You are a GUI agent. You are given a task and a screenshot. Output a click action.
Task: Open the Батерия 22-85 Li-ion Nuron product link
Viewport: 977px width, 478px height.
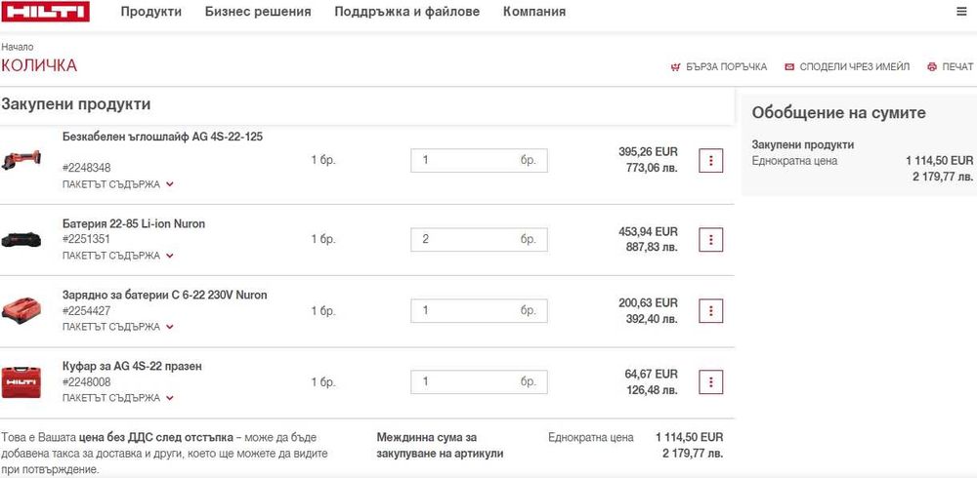[134, 223]
